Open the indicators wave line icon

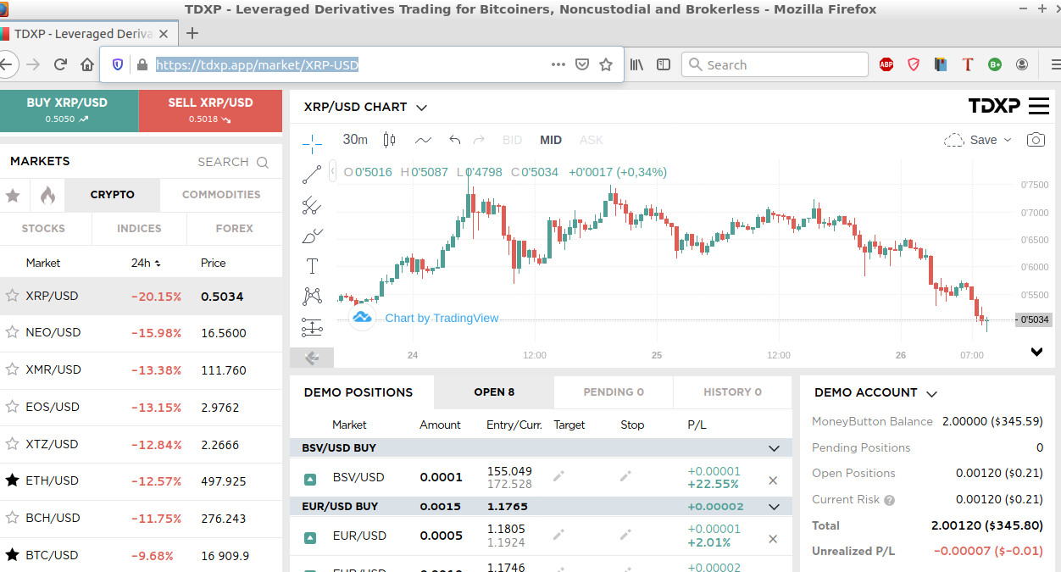point(423,140)
